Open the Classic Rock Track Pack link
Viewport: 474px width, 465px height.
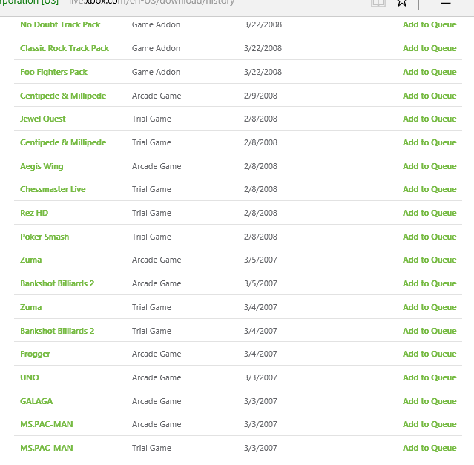pyautogui.click(x=65, y=48)
